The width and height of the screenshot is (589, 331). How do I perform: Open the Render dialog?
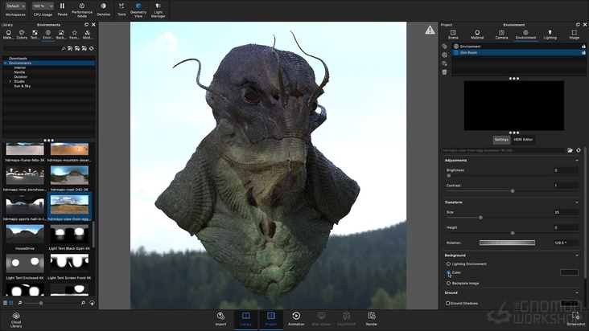pos(372,319)
